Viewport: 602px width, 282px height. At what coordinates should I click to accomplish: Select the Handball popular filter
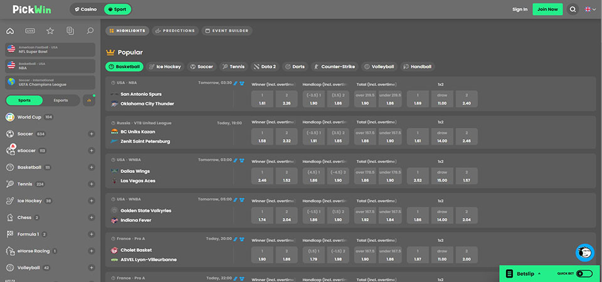tap(418, 67)
